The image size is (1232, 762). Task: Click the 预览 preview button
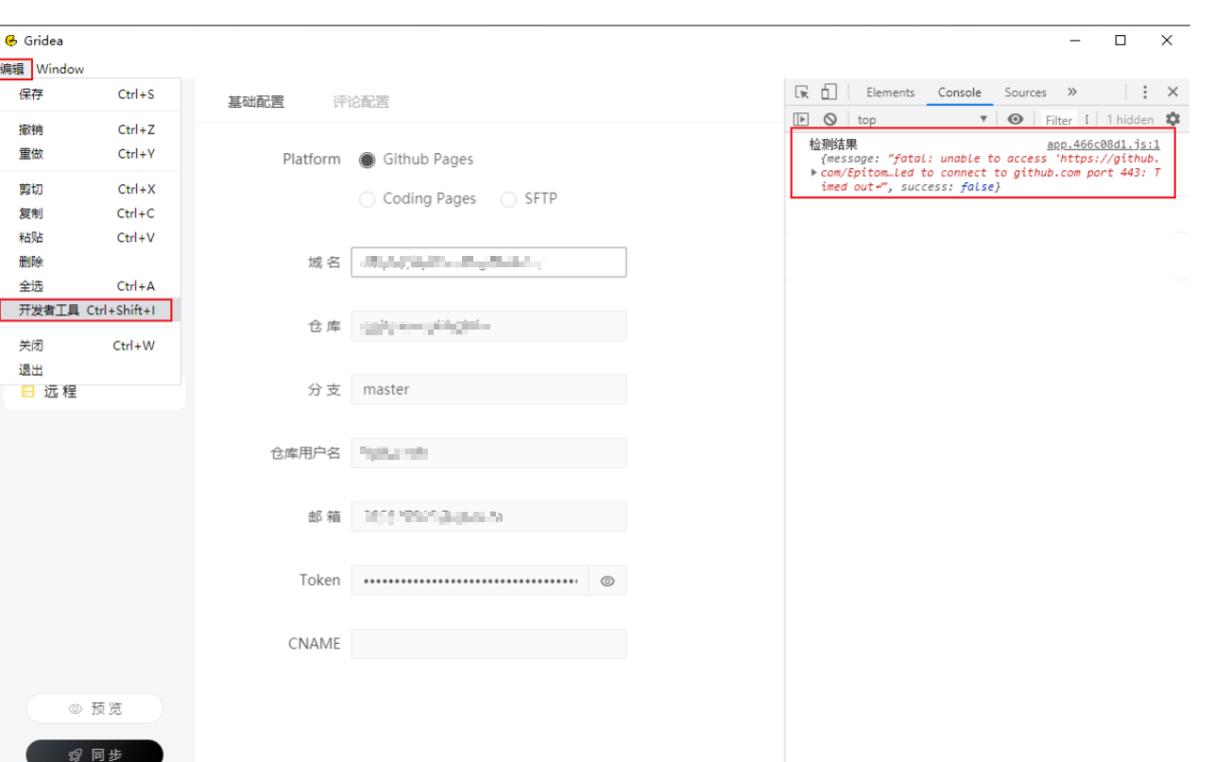(94, 708)
